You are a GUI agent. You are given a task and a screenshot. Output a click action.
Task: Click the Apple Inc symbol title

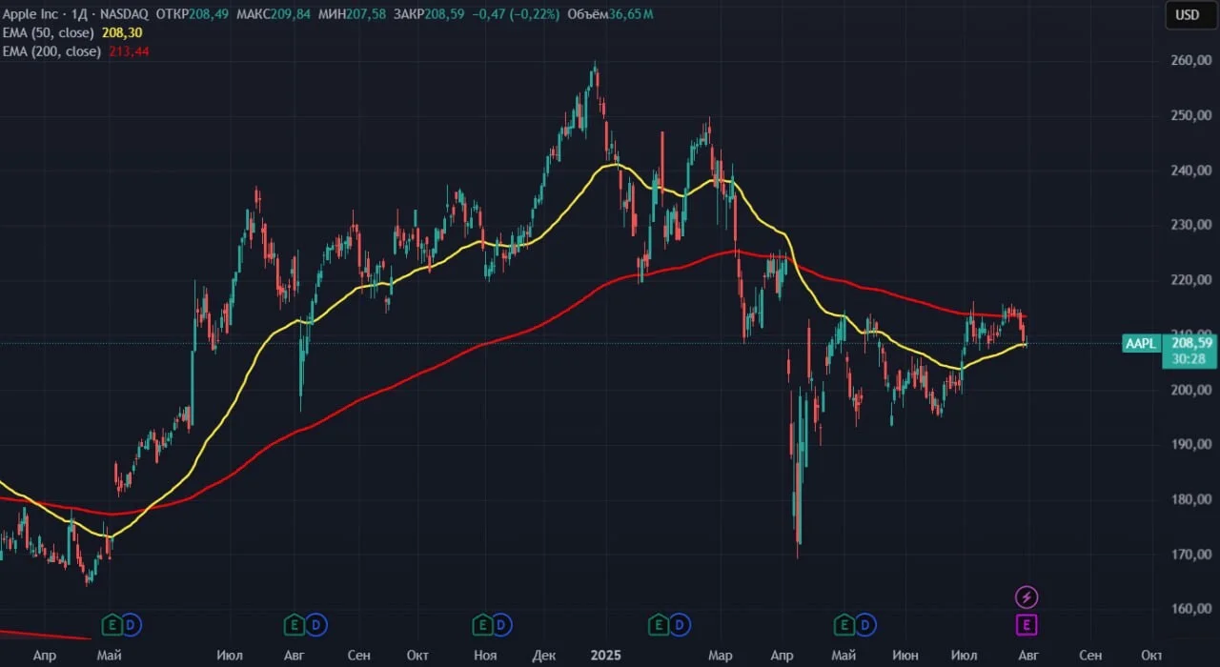30,14
